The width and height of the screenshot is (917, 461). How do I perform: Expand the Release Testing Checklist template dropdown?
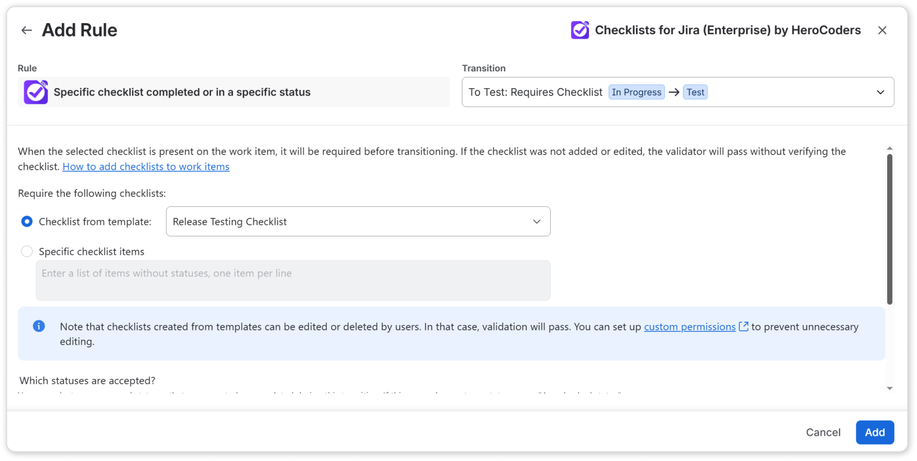coord(358,222)
